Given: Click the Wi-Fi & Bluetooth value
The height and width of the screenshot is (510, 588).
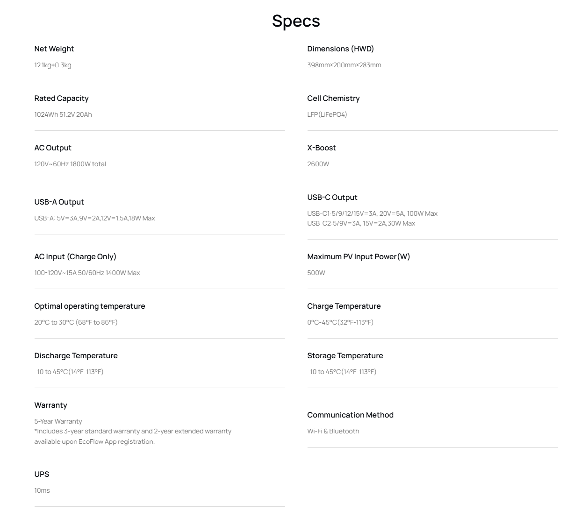Looking at the screenshot, I should (333, 432).
